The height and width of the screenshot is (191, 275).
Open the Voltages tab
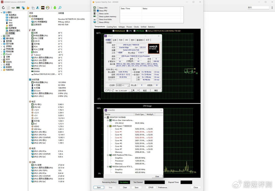121,27
